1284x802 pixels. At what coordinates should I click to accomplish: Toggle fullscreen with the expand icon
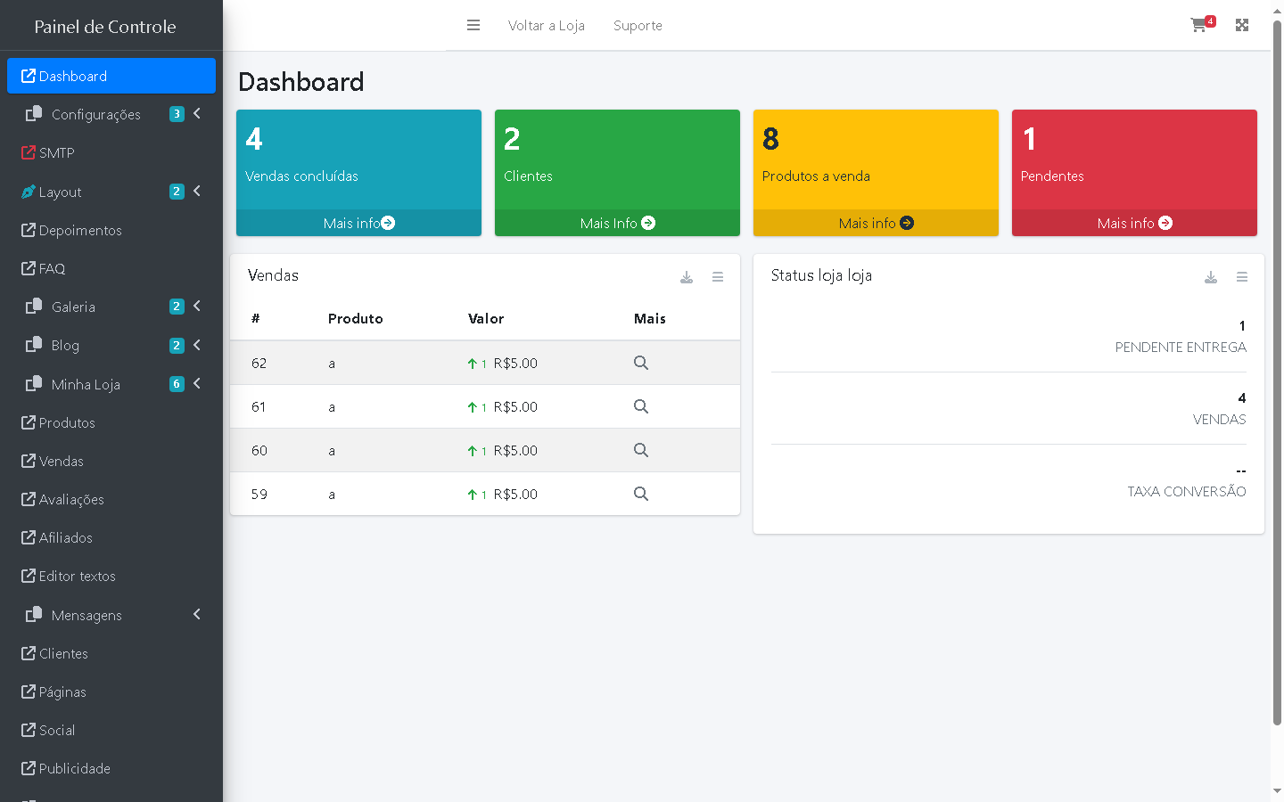click(x=1242, y=25)
